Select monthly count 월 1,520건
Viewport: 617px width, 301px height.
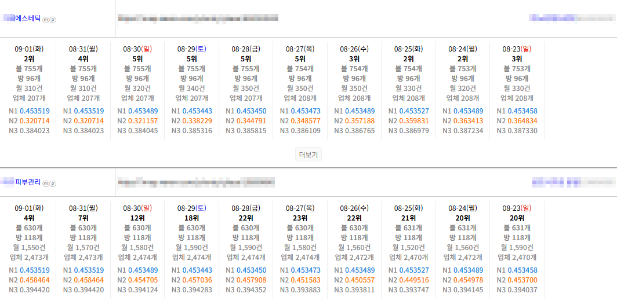point(408,248)
